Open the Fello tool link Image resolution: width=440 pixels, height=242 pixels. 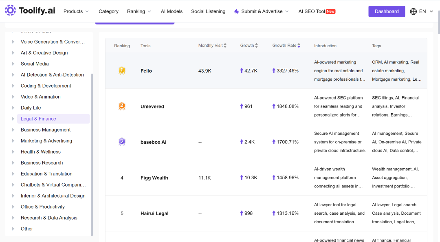146,71
